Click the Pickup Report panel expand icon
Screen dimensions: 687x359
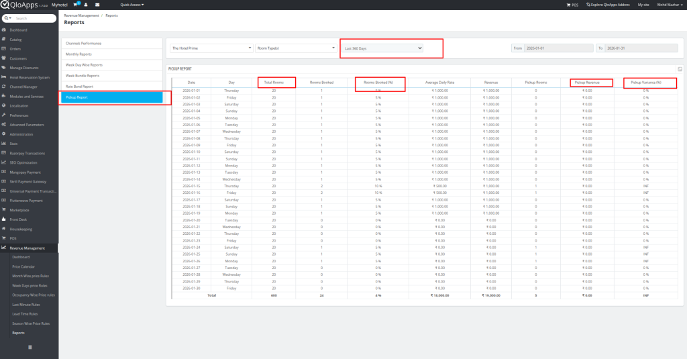[x=680, y=68]
